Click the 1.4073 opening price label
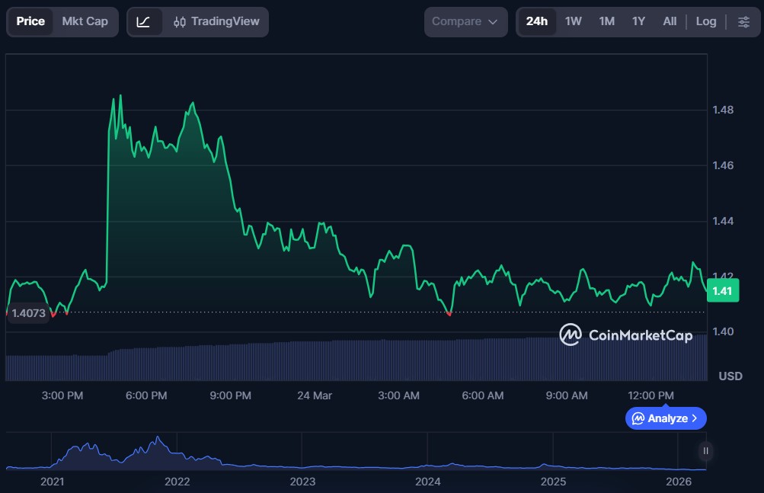This screenshot has height=493, width=764. tap(28, 313)
